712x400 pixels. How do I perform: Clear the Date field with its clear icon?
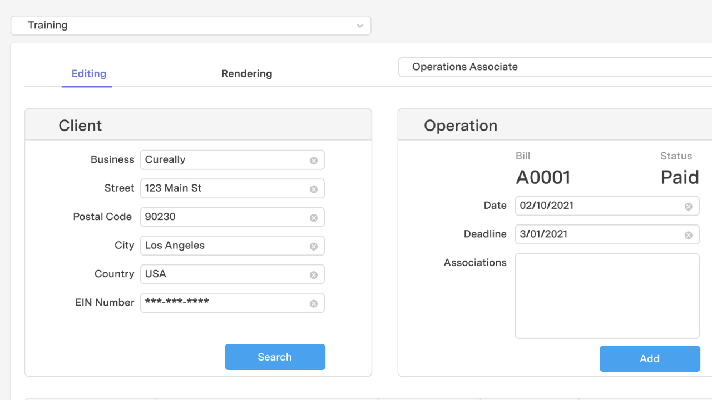pos(689,206)
